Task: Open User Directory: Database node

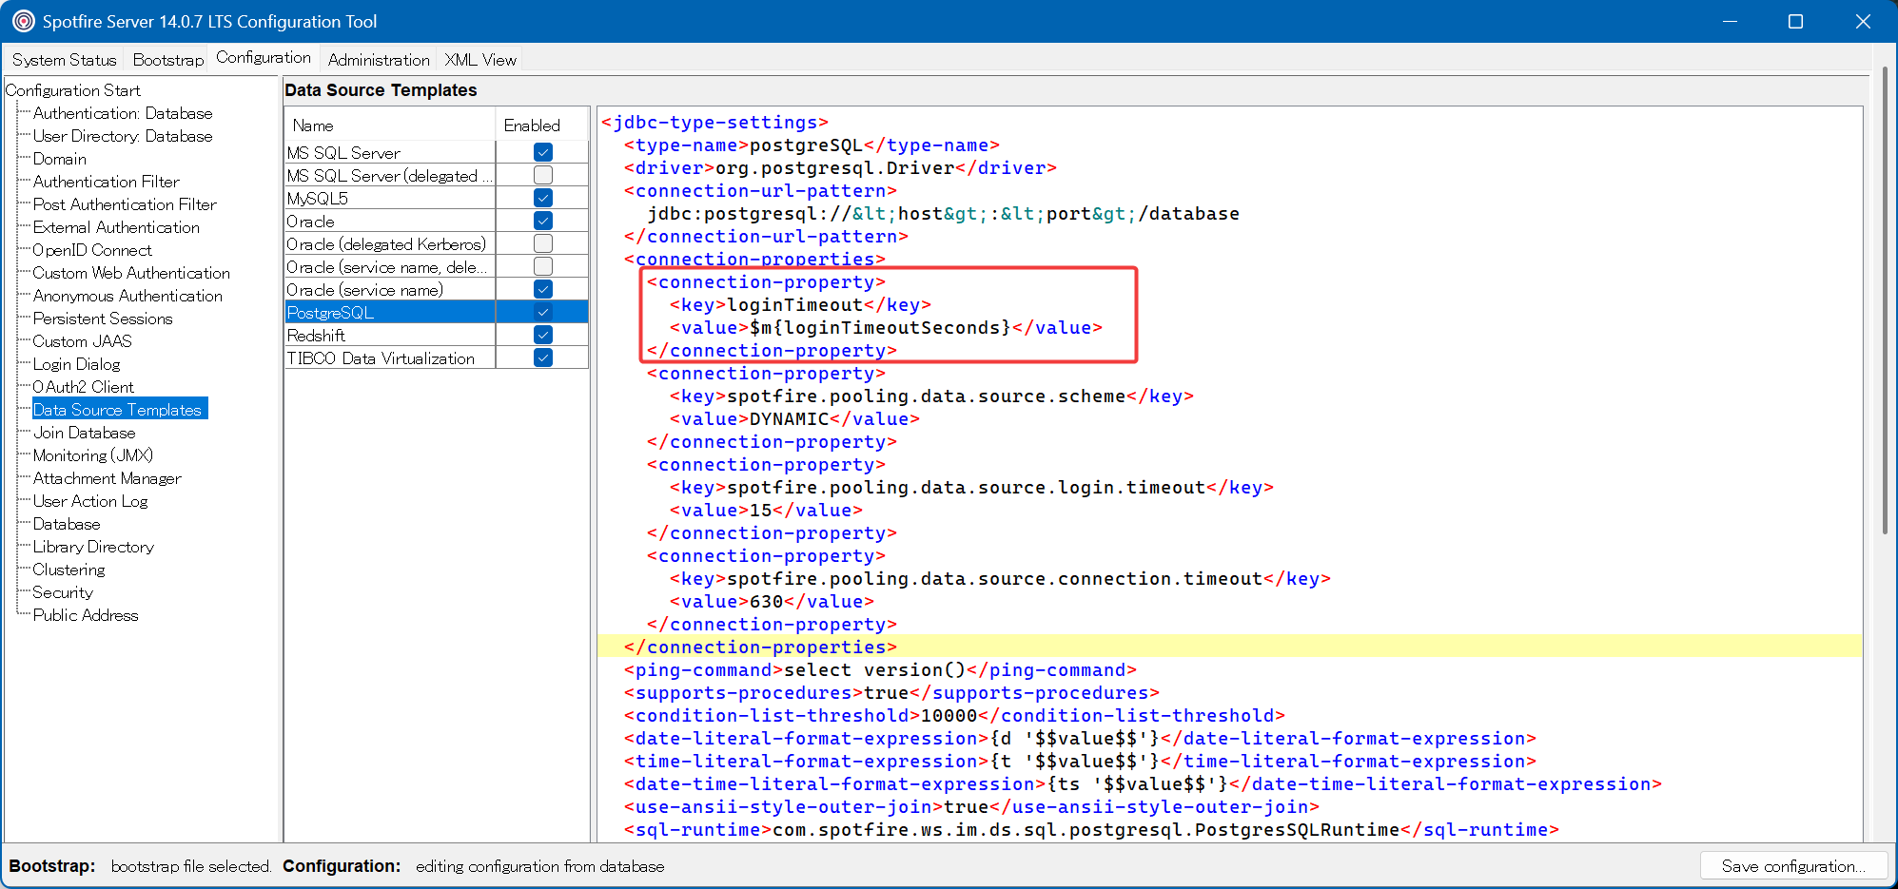Action: point(123,136)
